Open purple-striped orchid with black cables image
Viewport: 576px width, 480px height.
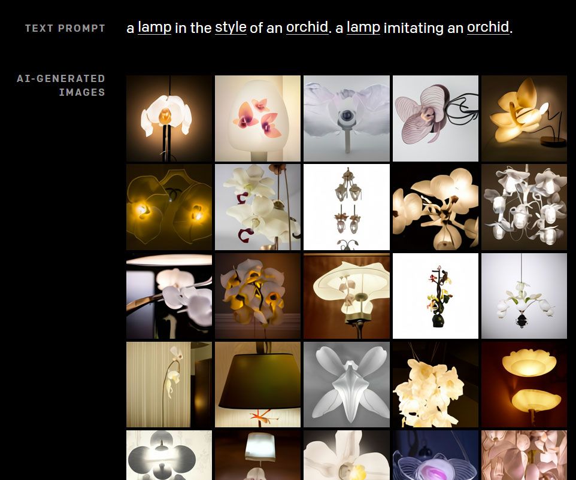[435, 119]
